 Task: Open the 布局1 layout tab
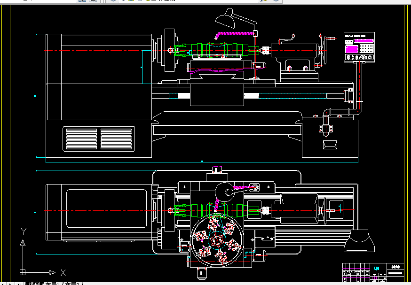tap(52, 284)
